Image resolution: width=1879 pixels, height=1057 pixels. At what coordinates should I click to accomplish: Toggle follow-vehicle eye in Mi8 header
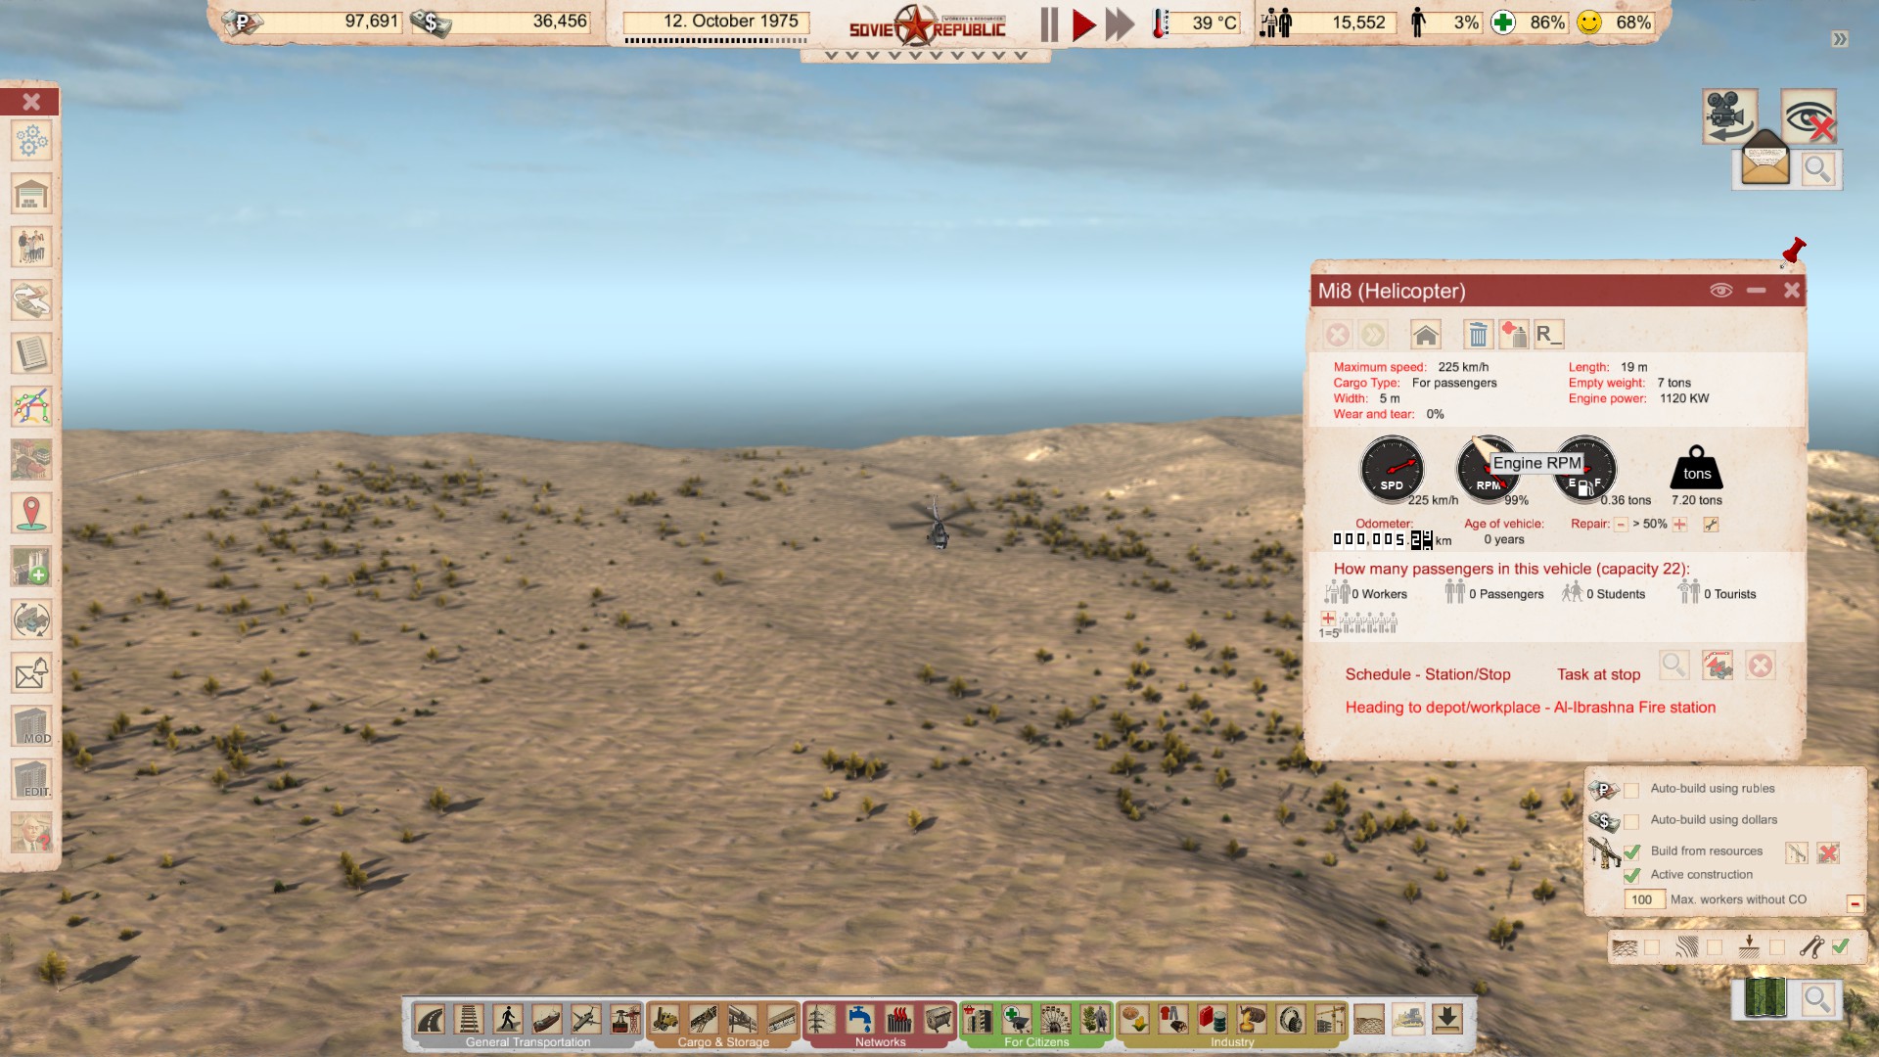click(x=1720, y=291)
